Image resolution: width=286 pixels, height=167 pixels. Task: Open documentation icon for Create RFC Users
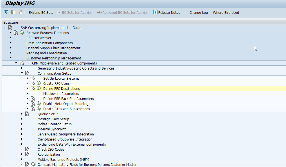pos(33,83)
